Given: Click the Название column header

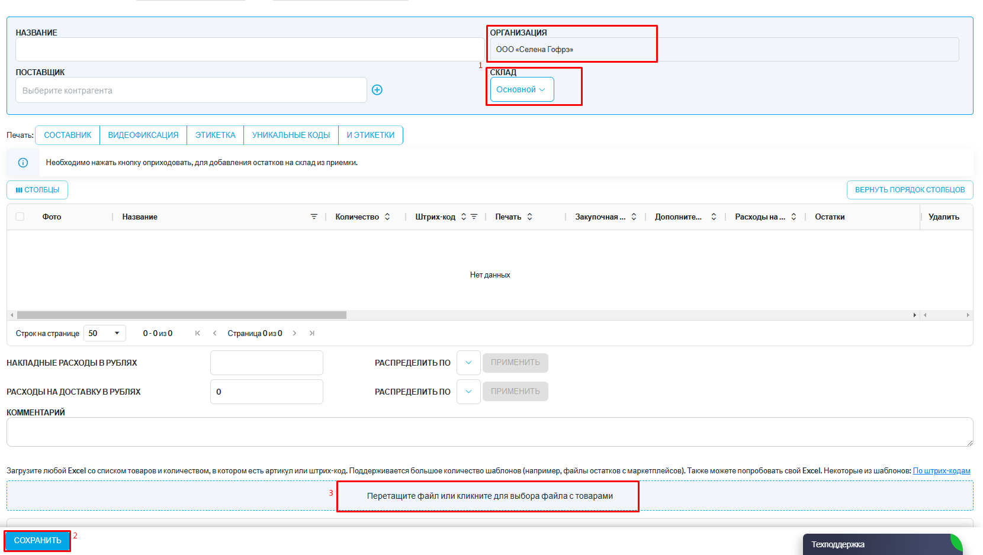Looking at the screenshot, I should [x=140, y=217].
